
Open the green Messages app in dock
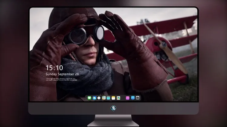[89, 98]
